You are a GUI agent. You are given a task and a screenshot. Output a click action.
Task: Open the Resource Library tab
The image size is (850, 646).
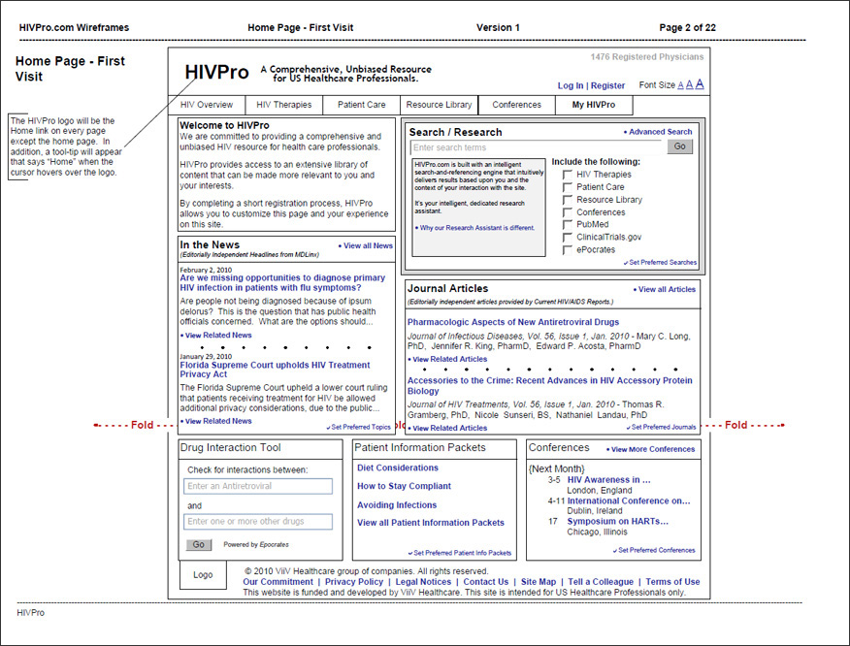pyautogui.click(x=440, y=105)
